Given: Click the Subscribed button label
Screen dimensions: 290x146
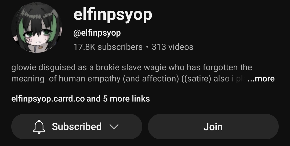Looking at the screenshot, I should coord(77,127).
